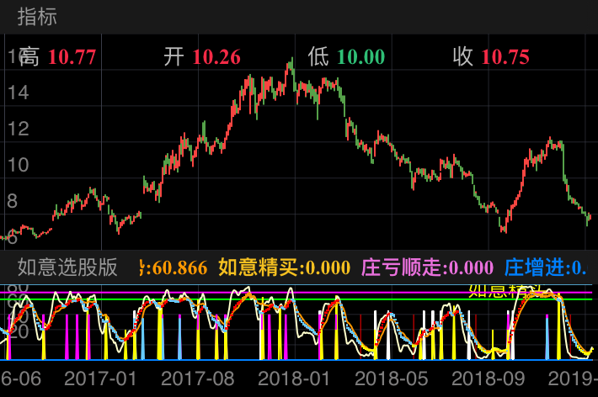
Task: Select the blue 庄增进 indicator value
Action: 546,267
